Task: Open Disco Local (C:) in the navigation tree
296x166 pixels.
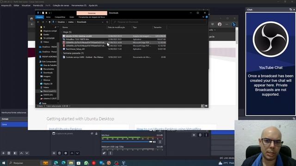Action: [48, 91]
